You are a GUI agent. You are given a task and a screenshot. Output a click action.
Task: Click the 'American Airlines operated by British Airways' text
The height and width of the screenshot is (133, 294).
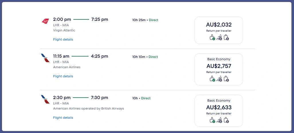click(x=89, y=108)
